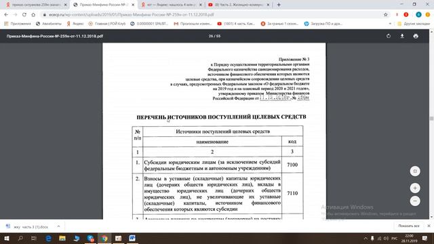Viewport: 434px width, 244px height.
Task: Fit PDF page to window
Action: 415,171
